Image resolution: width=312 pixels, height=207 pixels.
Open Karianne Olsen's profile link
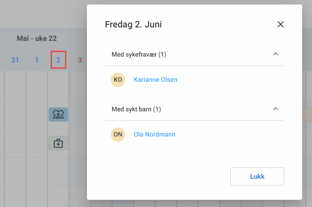click(156, 80)
